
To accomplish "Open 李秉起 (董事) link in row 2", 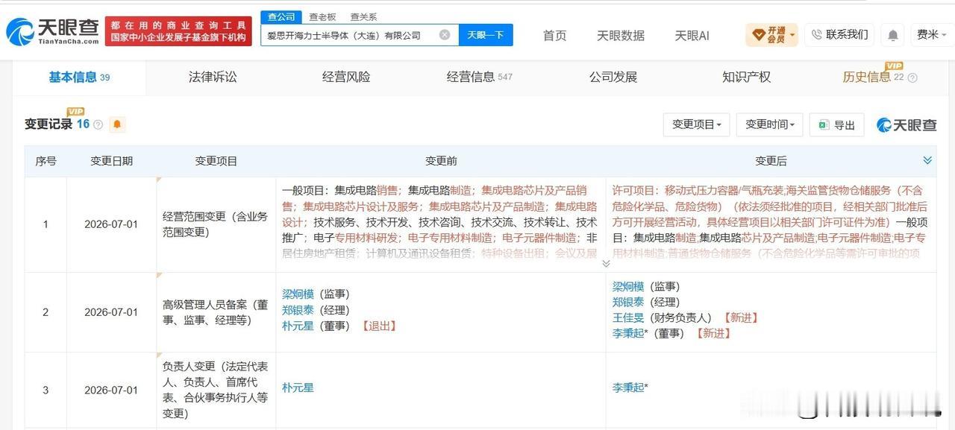I will coord(630,333).
